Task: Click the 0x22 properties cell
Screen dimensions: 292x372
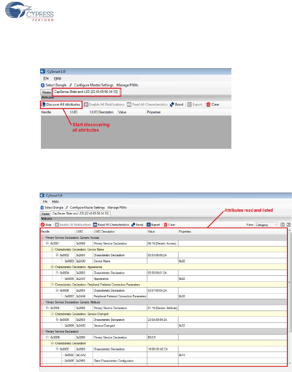Action: coord(233,326)
